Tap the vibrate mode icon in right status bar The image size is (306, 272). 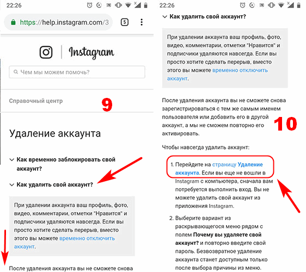point(271,5)
